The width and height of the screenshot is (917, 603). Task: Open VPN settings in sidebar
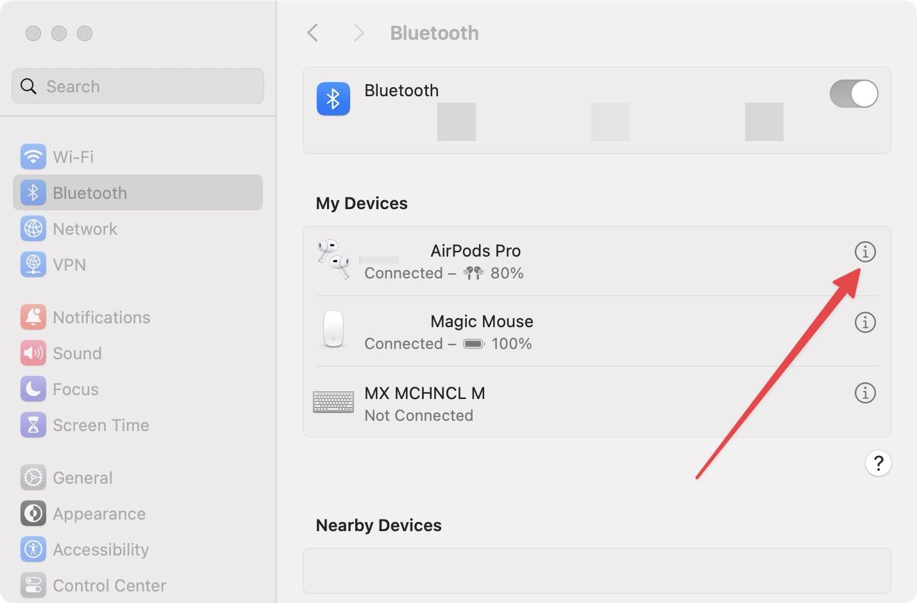69,265
